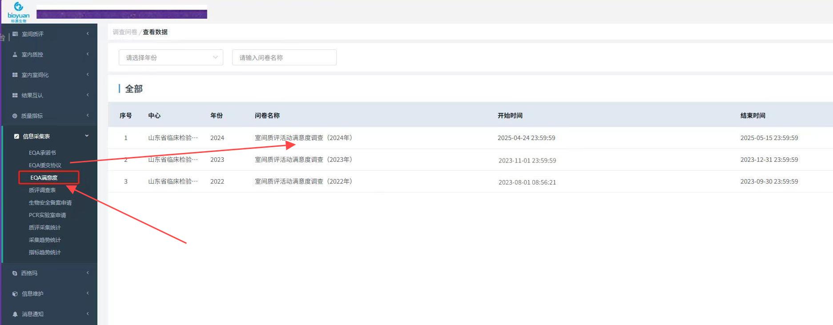Click the 消息通知 bell icon

pyautogui.click(x=15, y=314)
